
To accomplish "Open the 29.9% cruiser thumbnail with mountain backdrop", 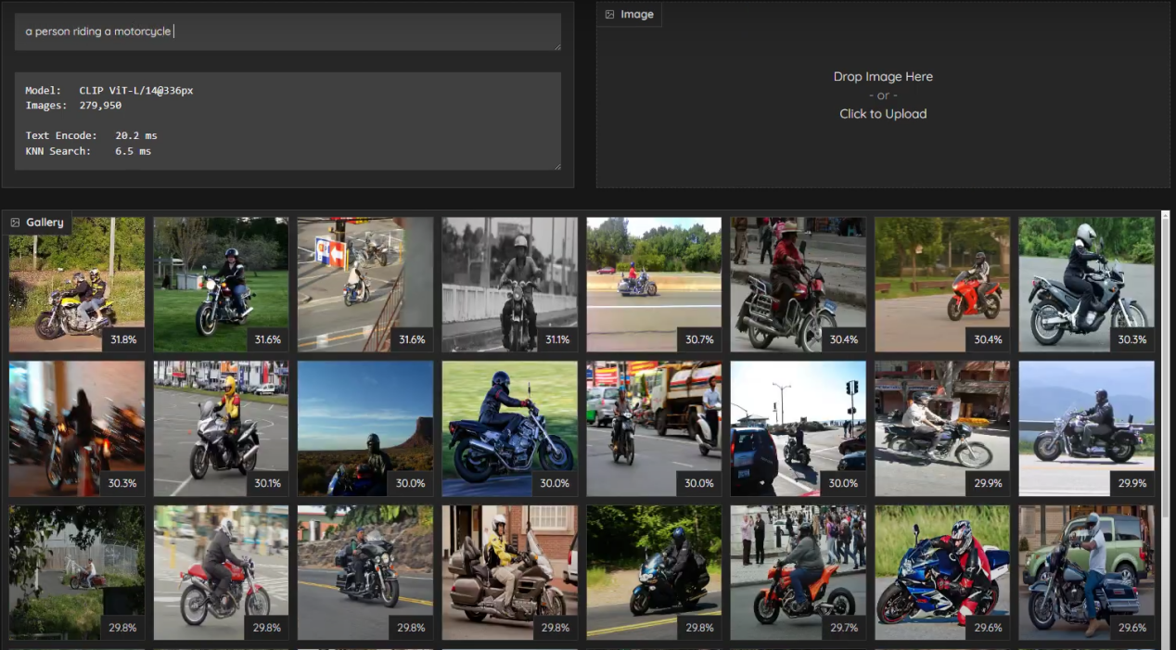I will (x=1086, y=428).
